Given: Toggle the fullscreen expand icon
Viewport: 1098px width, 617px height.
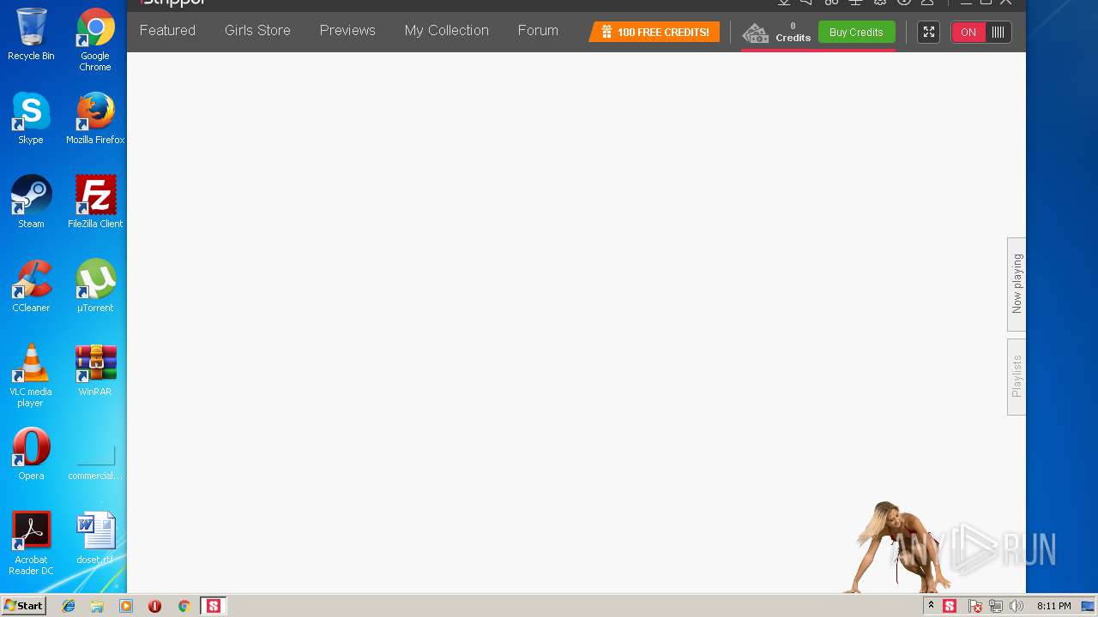Looking at the screenshot, I should pos(928,32).
